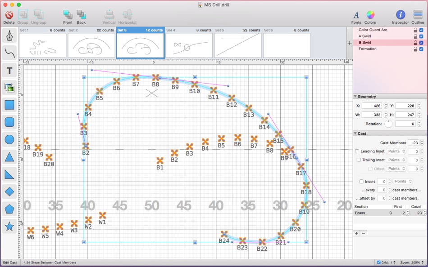
Task: Open Leading Inset Points dropdown
Action: coord(396,151)
